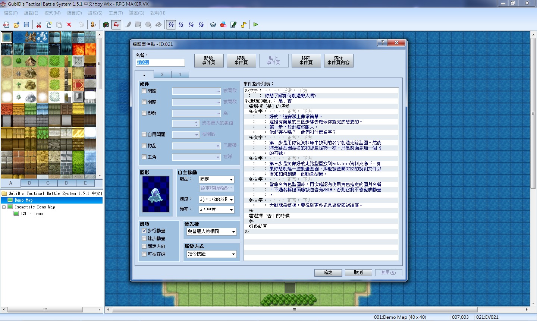Click the jellyfish graphic preview under 圖形

pos(156,194)
